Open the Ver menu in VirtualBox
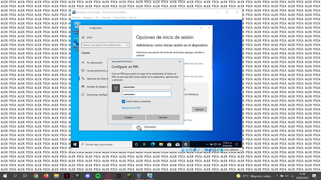 coord(97,18)
